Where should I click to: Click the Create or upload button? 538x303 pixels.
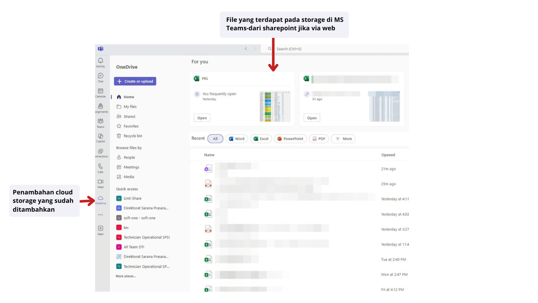pyautogui.click(x=135, y=81)
